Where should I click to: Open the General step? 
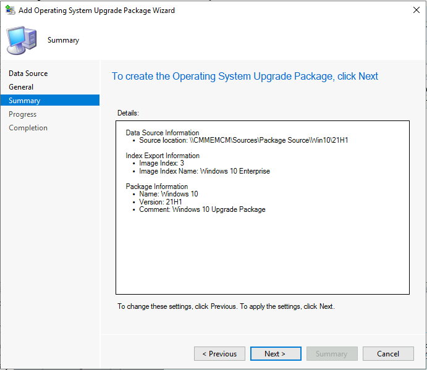(x=21, y=87)
